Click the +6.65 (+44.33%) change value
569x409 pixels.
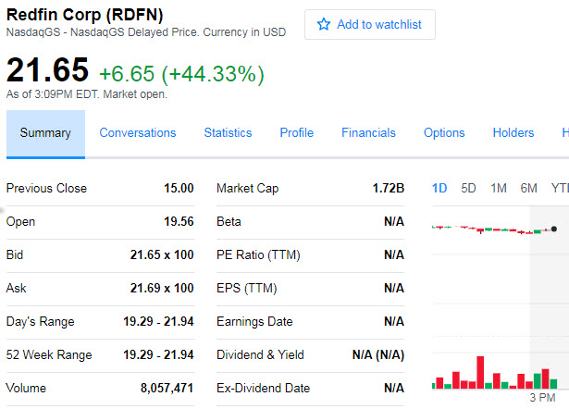tap(181, 74)
